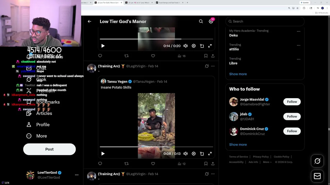Image resolution: width=330 pixels, height=185 pixels.
Task: Mute the 0:14 / 0:20 video
Action: pyautogui.click(x=186, y=46)
